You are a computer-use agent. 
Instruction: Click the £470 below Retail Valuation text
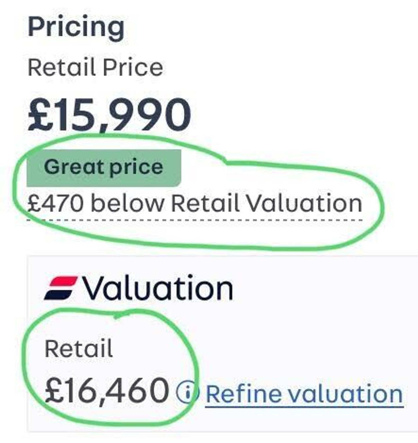[x=194, y=203]
